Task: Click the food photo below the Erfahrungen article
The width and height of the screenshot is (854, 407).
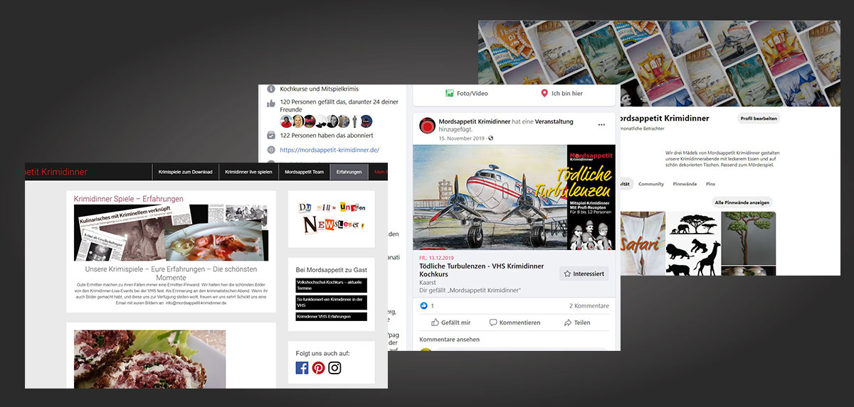Action: tap(149, 359)
